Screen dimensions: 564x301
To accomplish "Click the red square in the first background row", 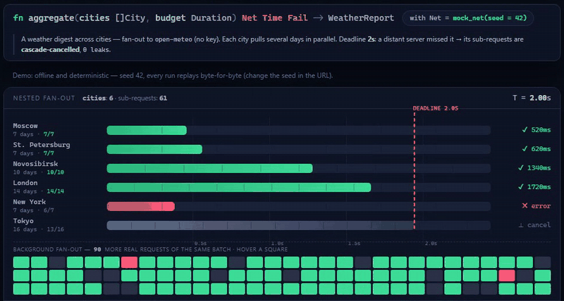I will tap(129, 262).
